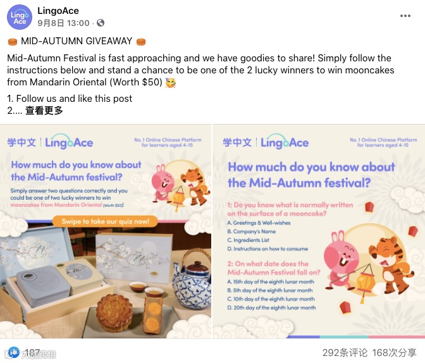Click the public globe privacy icon
Screen dimensions: 425x363
101,23
